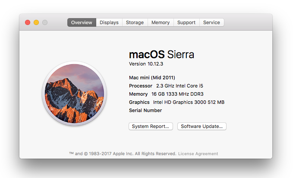
Task: Show the Support tab
Action: (186, 22)
